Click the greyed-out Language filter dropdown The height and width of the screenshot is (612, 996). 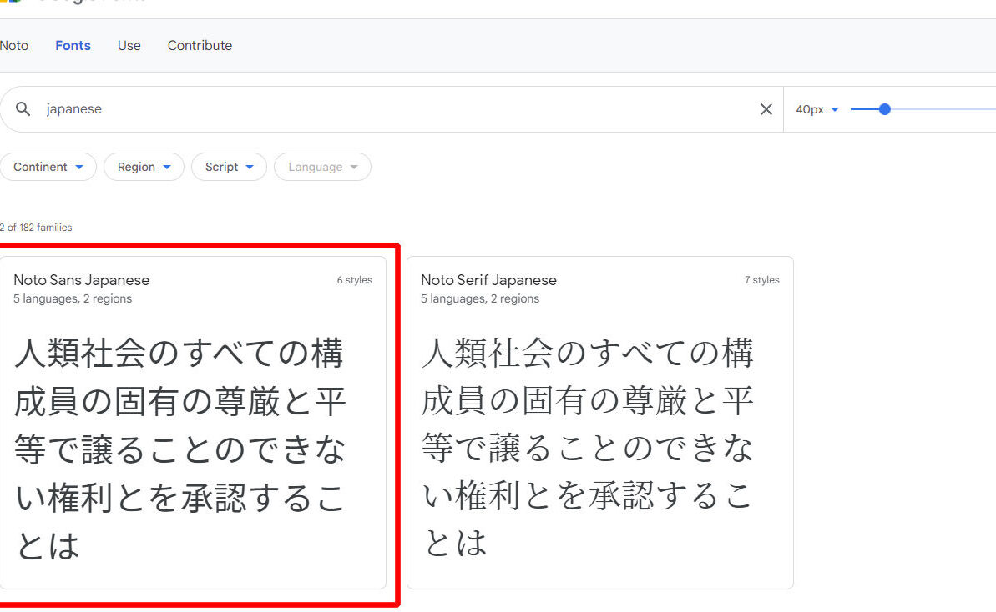pos(322,167)
